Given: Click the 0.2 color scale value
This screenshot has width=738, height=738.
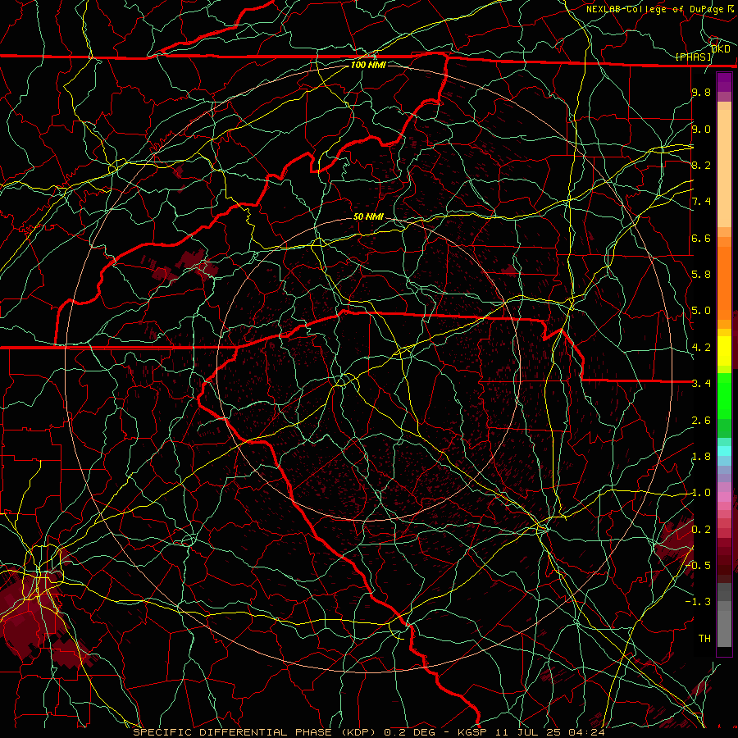Looking at the screenshot, I should coord(701,530).
